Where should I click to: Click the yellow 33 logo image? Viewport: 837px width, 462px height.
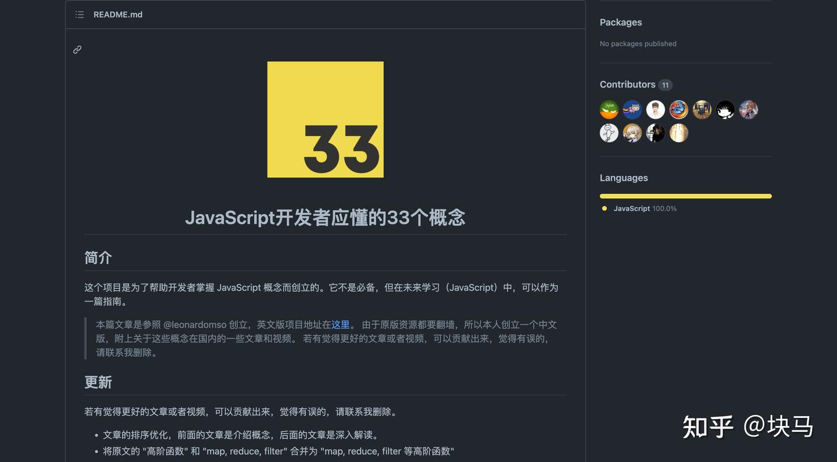[x=325, y=119]
